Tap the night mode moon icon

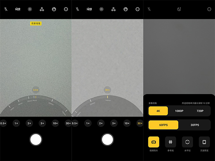[179, 9]
